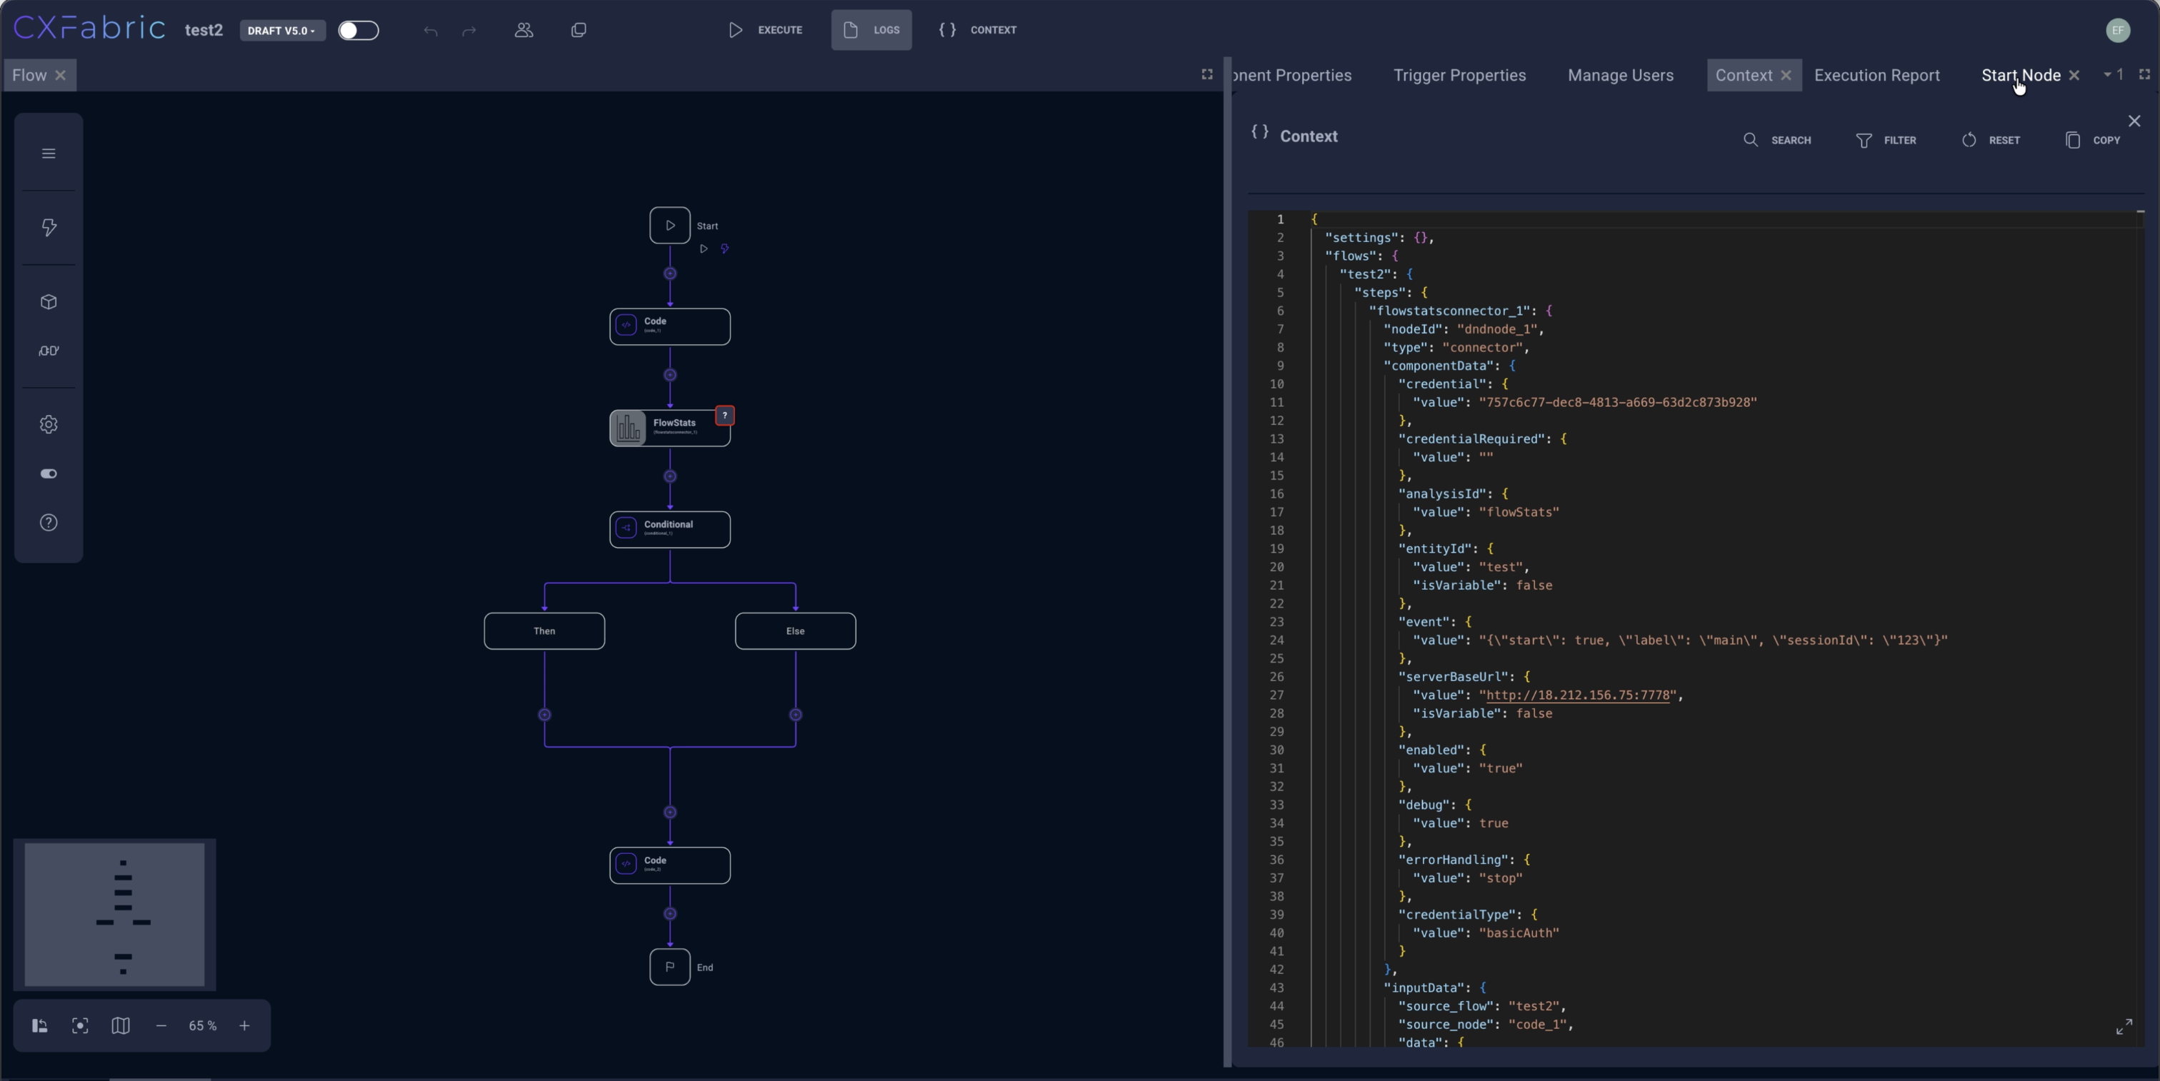Select the second Code node near End
The width and height of the screenshot is (2160, 1081).
(x=669, y=865)
